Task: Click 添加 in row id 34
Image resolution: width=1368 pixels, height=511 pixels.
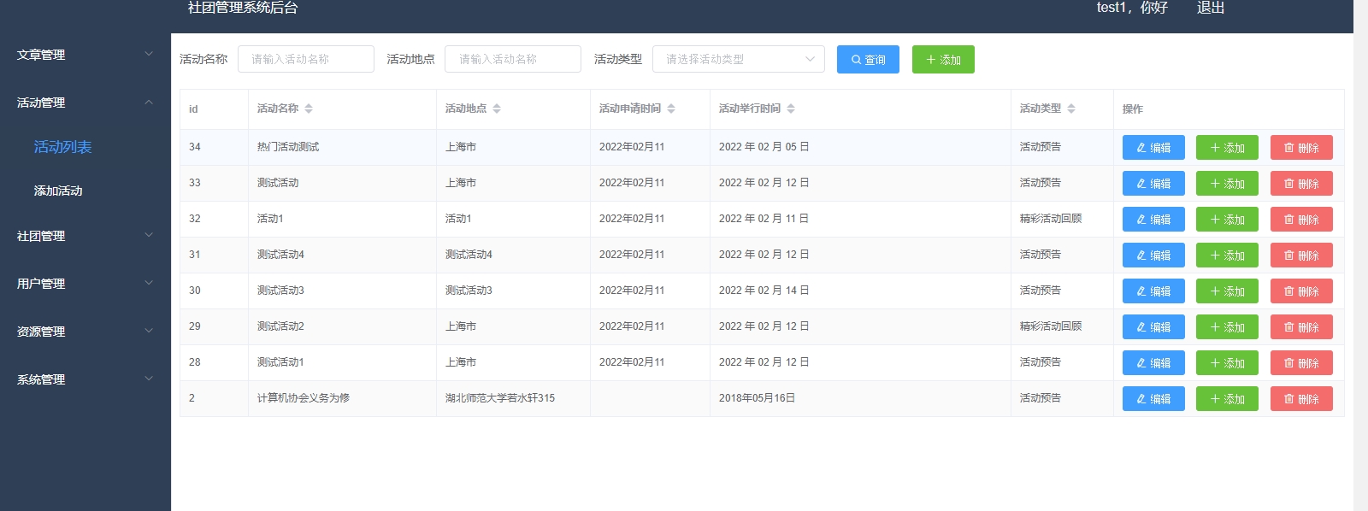Action: (1227, 148)
